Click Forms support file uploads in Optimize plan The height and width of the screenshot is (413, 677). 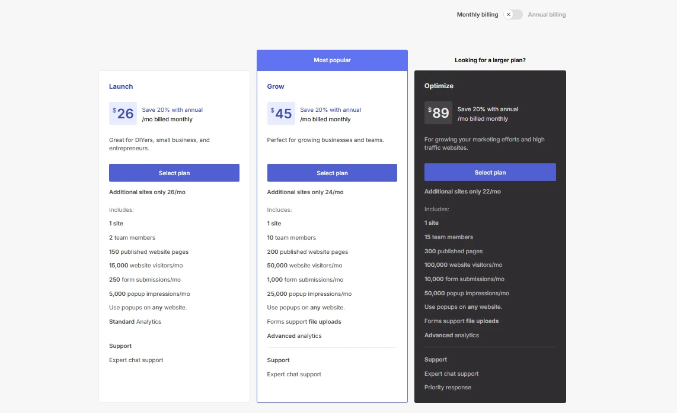coord(462,321)
